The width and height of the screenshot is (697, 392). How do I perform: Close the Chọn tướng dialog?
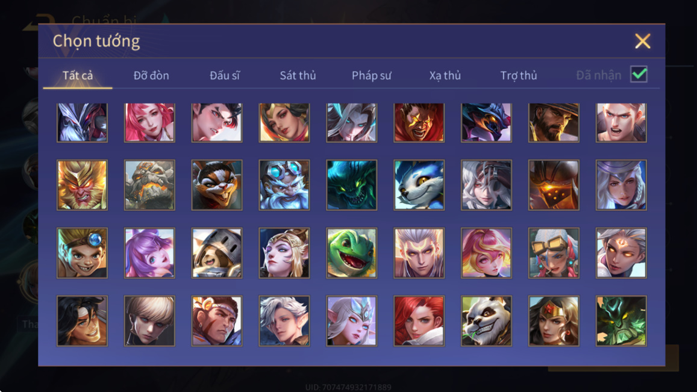click(x=642, y=41)
